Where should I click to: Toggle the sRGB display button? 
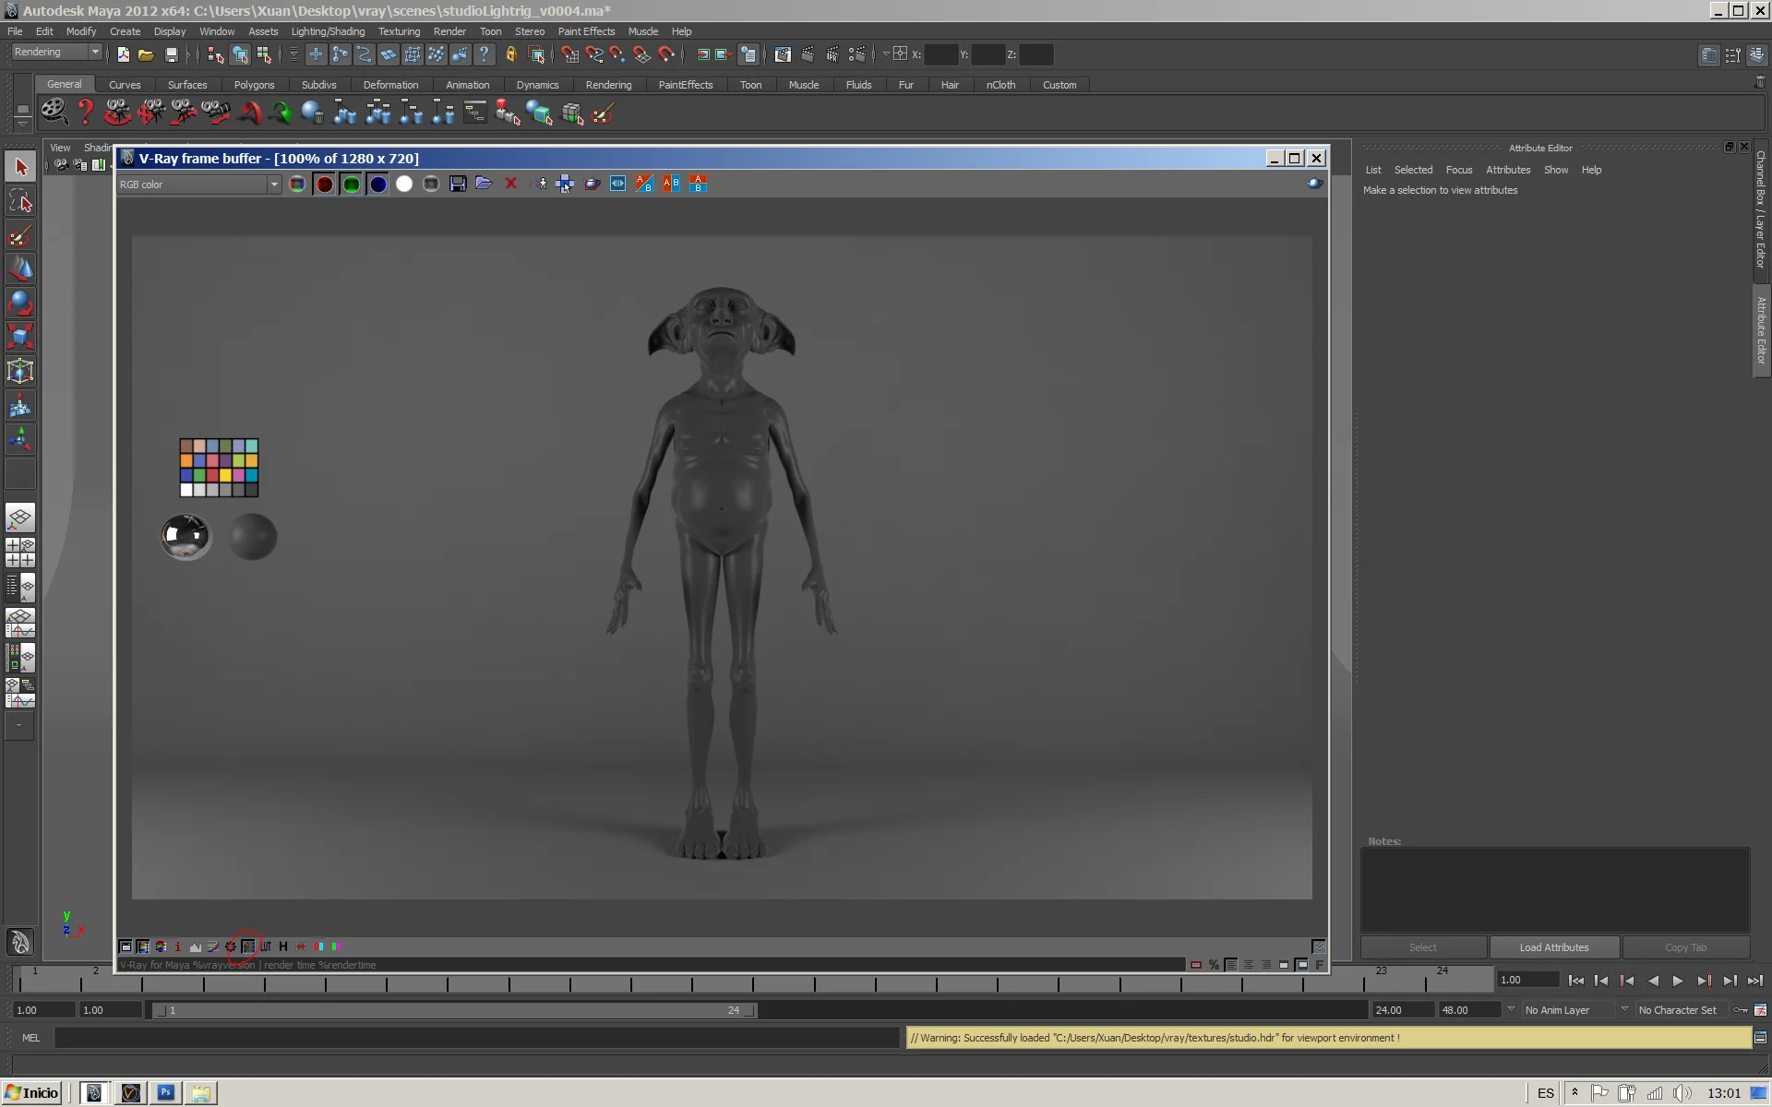click(248, 946)
